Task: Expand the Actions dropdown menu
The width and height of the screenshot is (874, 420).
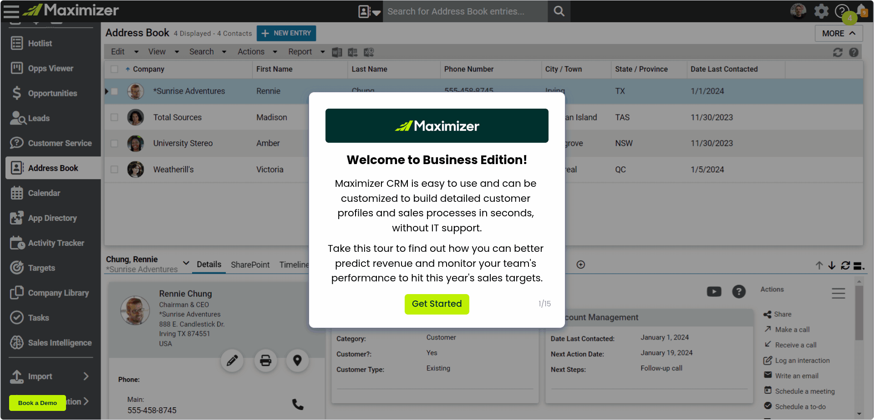Action: coord(257,52)
